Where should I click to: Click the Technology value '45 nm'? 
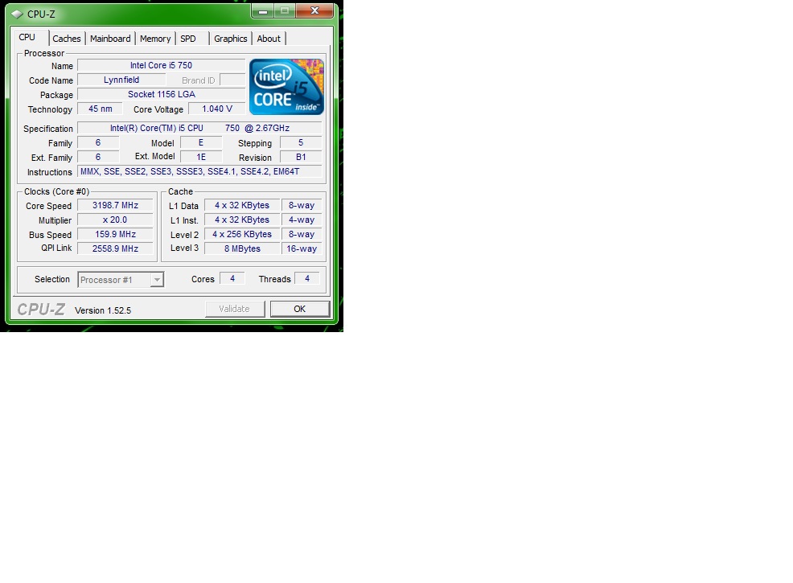point(101,109)
